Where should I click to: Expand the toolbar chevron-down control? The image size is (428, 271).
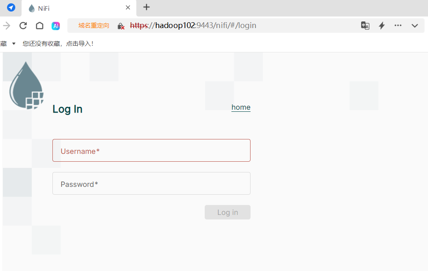coord(414,26)
